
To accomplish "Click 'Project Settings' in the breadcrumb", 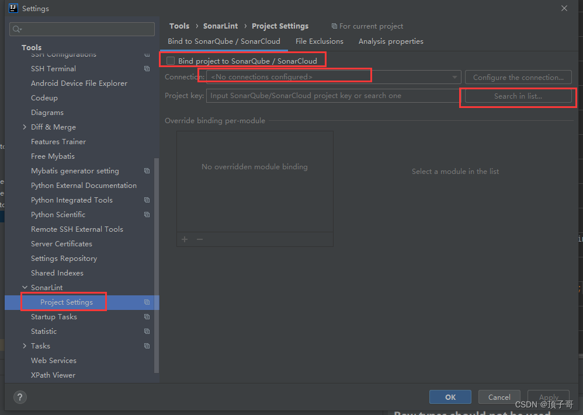I will 280,26.
